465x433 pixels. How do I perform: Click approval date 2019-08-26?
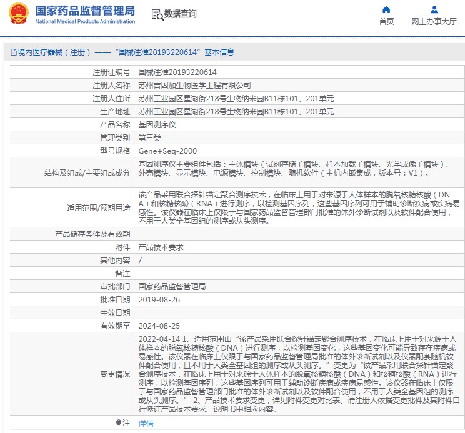159,299
